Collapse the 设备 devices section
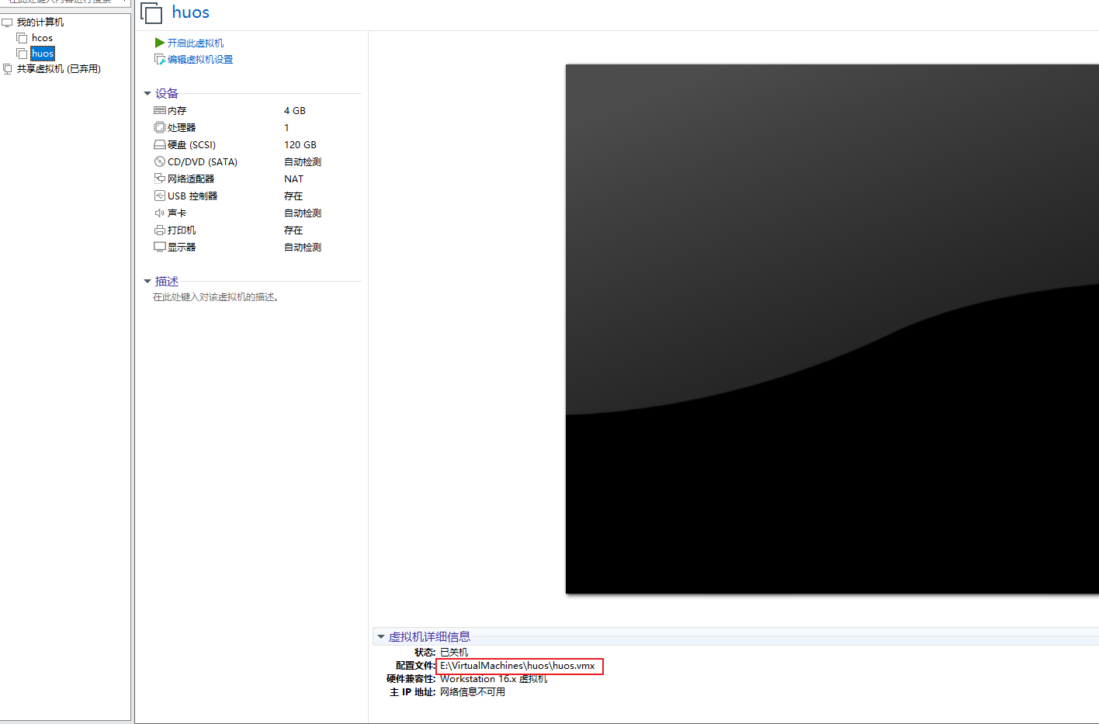1099x724 pixels. pyautogui.click(x=147, y=94)
